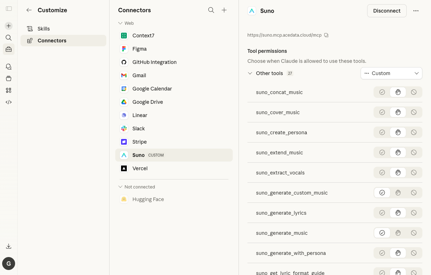Open the Connectors section
Viewport: 431px width, 275px height.
point(63,41)
